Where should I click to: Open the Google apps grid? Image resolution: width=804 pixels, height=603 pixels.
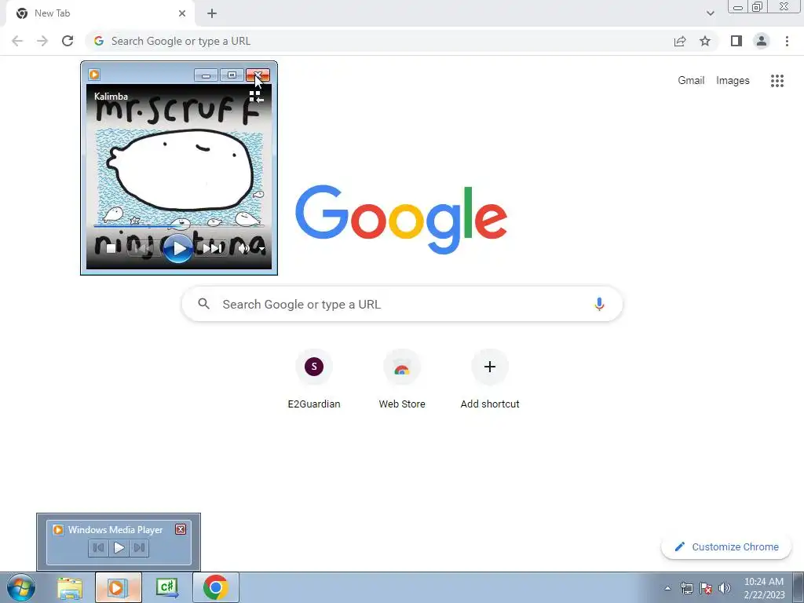(777, 81)
